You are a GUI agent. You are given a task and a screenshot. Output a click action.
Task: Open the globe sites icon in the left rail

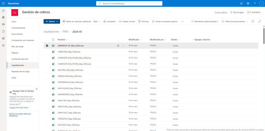pyautogui.click(x=3, y=17)
